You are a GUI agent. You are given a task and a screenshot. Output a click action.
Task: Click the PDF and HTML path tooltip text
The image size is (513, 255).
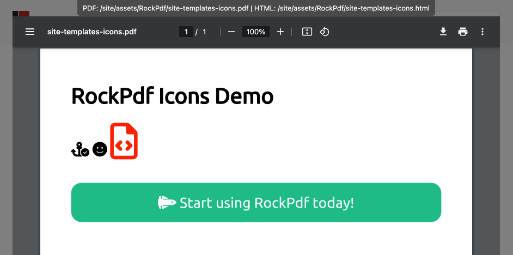point(256,8)
